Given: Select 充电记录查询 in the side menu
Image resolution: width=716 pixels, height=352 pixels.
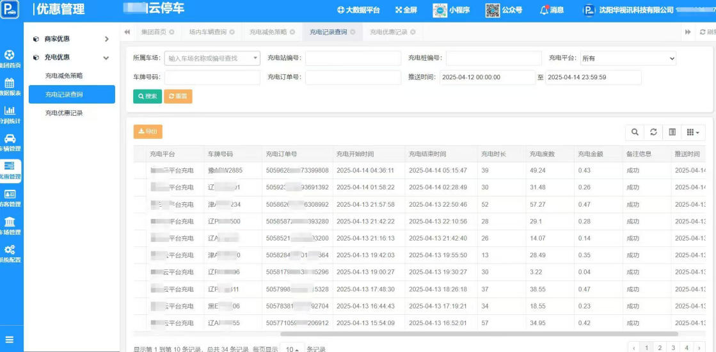Looking at the screenshot, I should pos(72,95).
